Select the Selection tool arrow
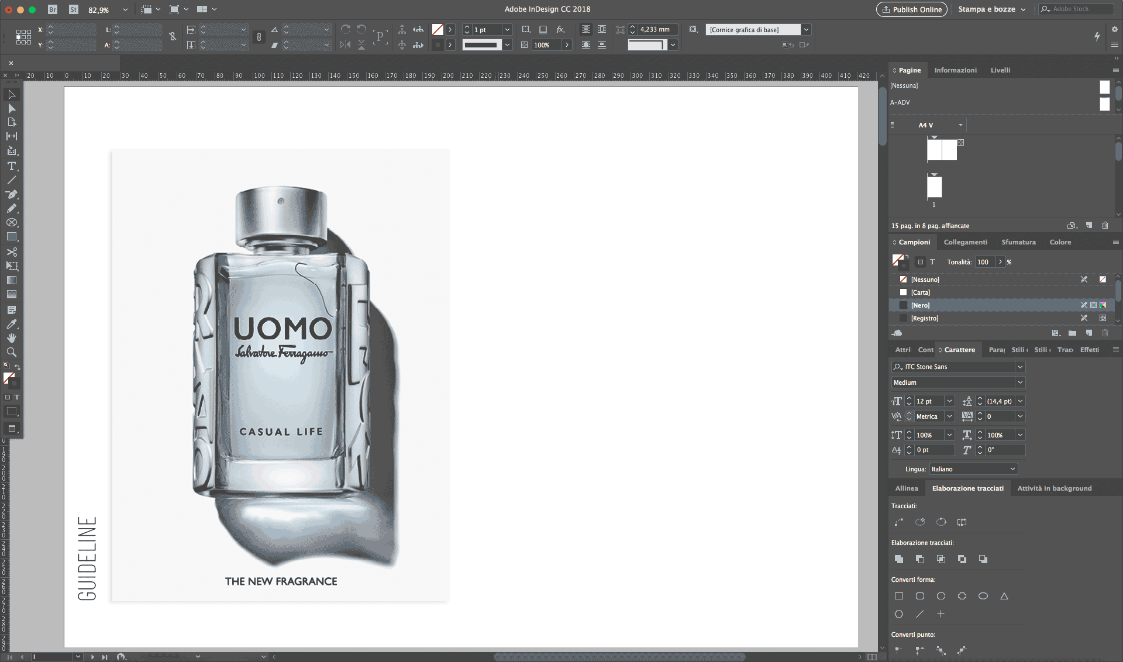Viewport: 1123px width, 662px height. click(x=12, y=94)
